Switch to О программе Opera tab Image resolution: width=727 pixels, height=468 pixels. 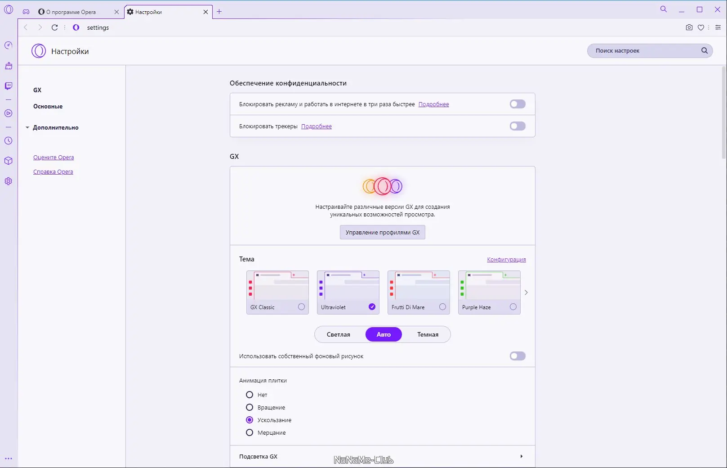point(79,12)
